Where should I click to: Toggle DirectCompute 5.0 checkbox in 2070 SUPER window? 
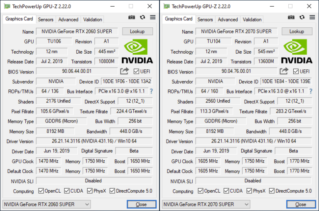click(x=272, y=191)
